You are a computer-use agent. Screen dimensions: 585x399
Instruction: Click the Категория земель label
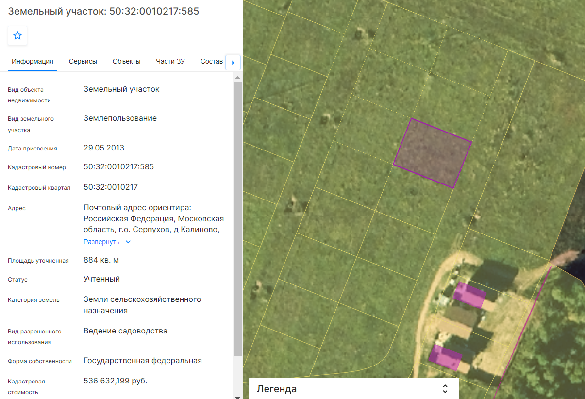tap(34, 300)
